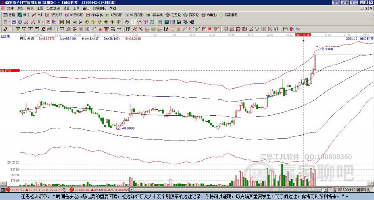This screenshot has width=374, height=200.
Task: Open the 帮助 menu
Action: coord(112,8)
